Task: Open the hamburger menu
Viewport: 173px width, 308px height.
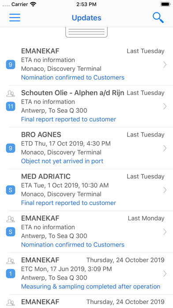Action: [x=15, y=18]
